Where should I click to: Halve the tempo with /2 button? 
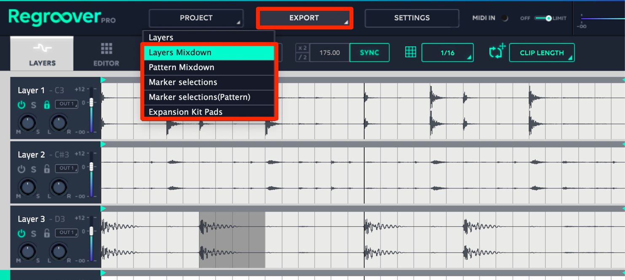(302, 58)
